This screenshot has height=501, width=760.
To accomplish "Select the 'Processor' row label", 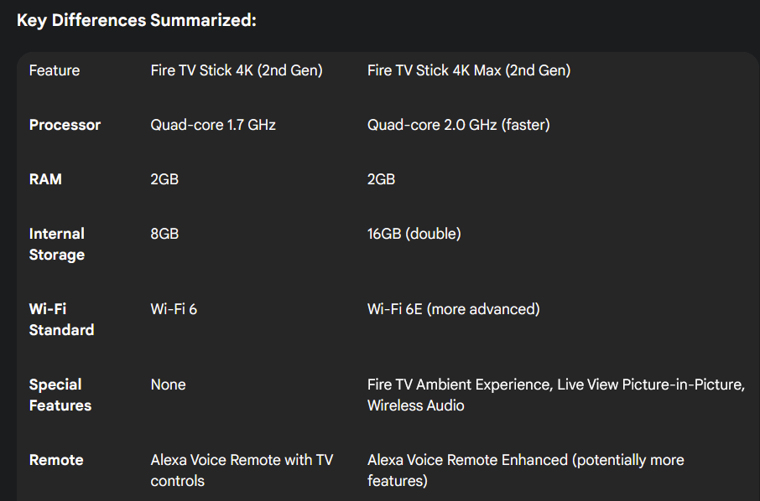I will tap(65, 125).
